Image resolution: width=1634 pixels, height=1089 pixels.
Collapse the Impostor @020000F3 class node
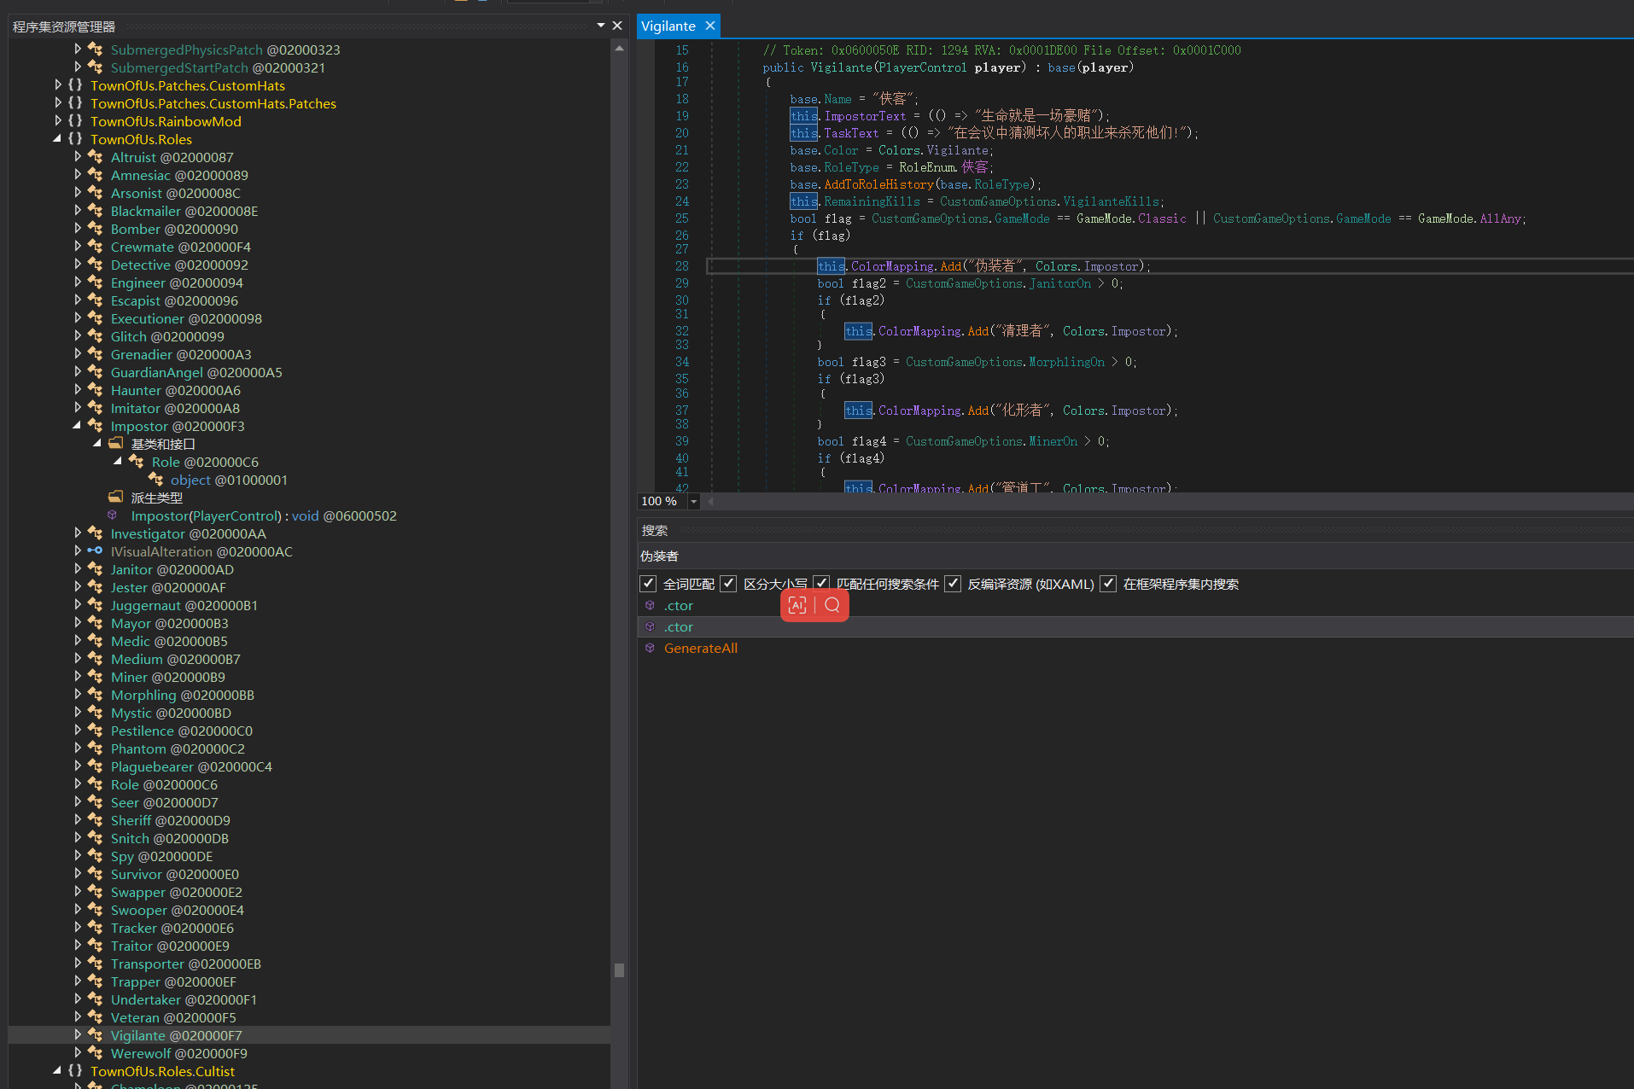78,426
